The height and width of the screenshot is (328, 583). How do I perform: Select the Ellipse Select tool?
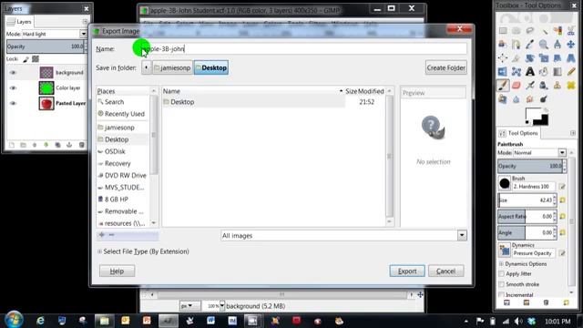click(517, 31)
